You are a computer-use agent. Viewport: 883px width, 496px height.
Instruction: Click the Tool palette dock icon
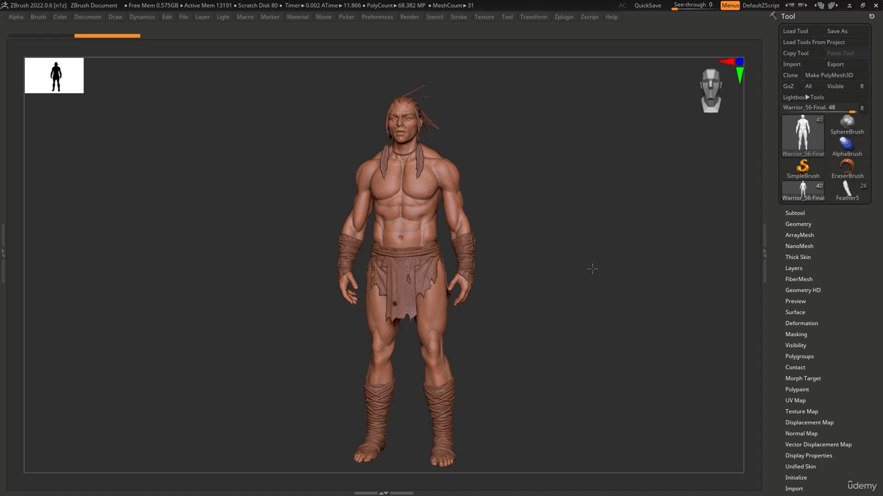[773, 16]
